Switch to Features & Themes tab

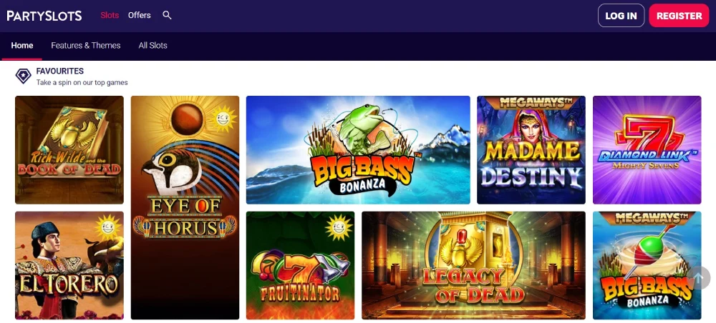[86, 46]
